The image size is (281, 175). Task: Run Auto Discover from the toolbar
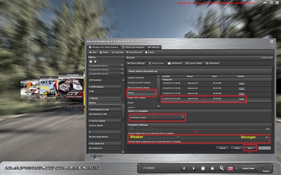(x=134, y=52)
